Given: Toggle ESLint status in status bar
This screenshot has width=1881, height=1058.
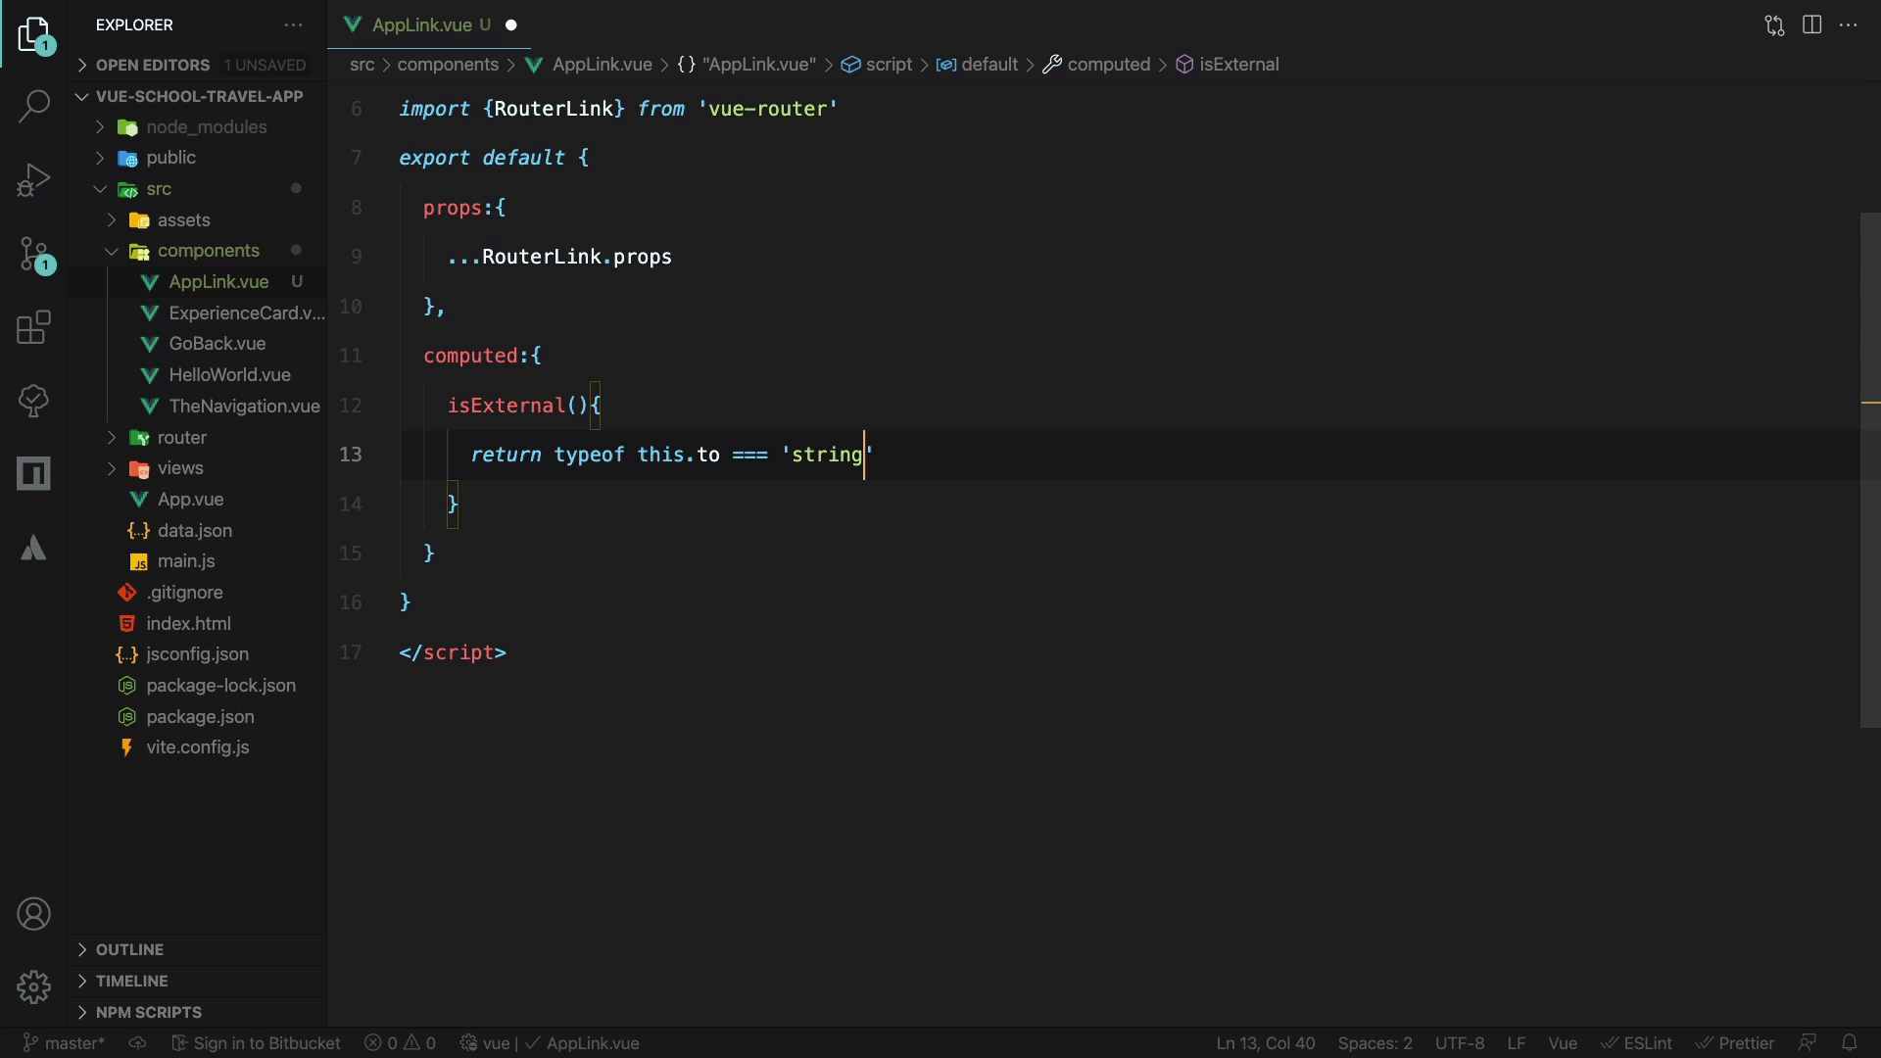Looking at the screenshot, I should [1637, 1043].
